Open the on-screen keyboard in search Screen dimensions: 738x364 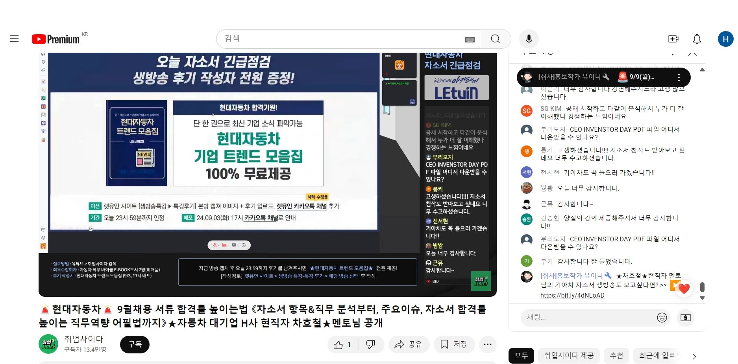click(x=470, y=39)
